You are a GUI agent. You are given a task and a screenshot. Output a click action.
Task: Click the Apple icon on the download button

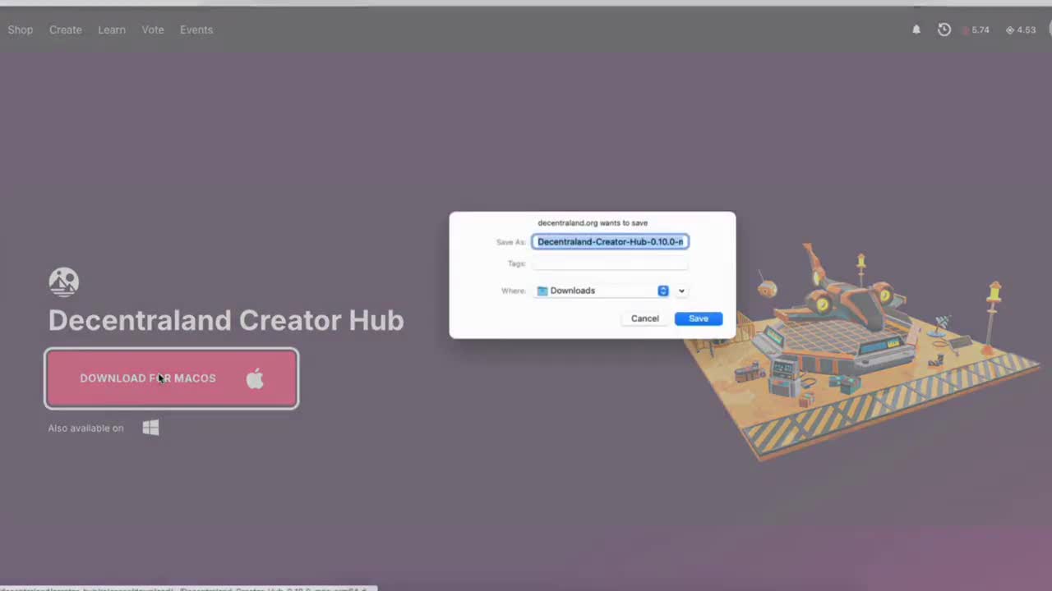[x=255, y=378]
